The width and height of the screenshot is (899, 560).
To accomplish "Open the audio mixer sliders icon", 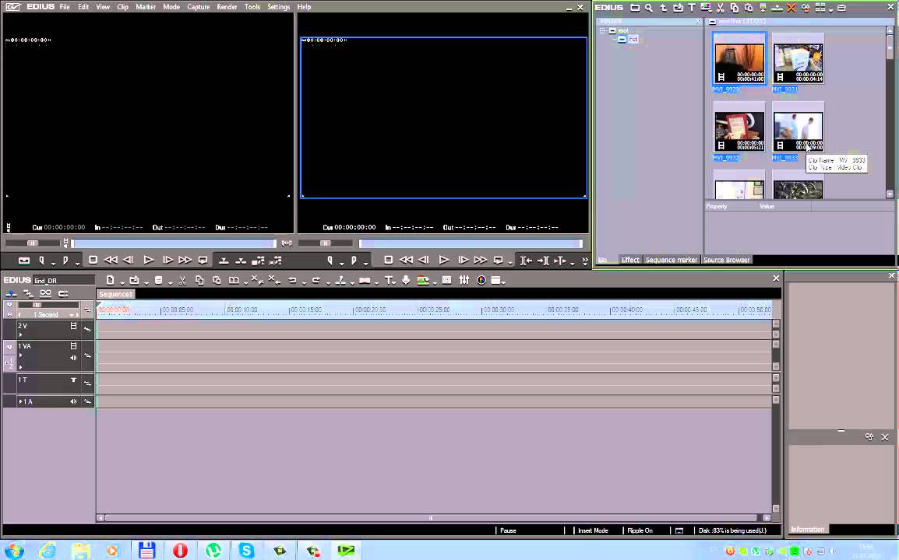I will [x=464, y=280].
